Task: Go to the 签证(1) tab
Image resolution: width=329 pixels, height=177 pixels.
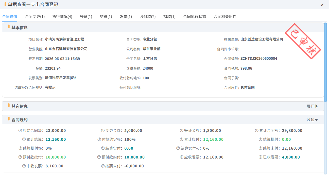Action: (x=86, y=17)
